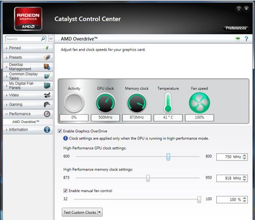Click the 100% fan speed readout

click(x=199, y=117)
